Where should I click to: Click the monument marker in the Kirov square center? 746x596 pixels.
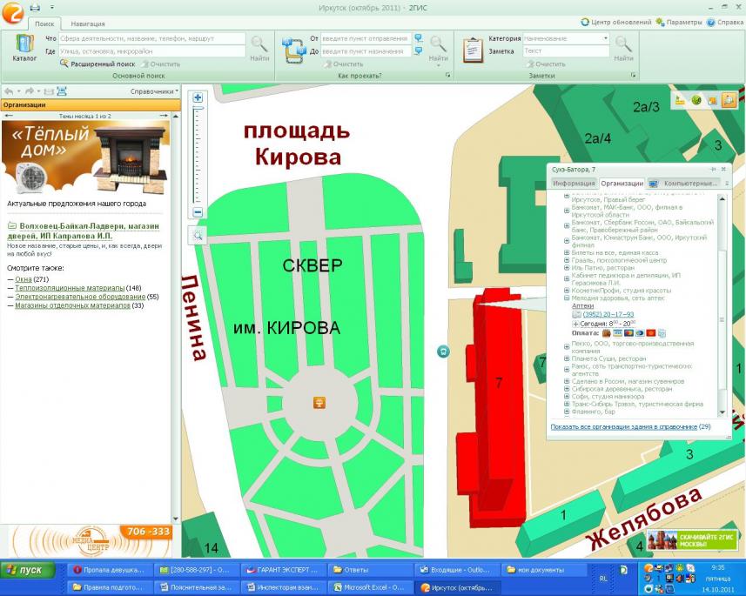point(319,404)
